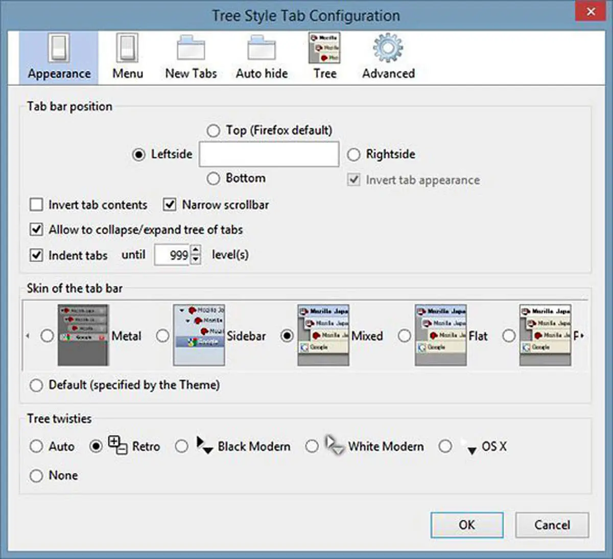The width and height of the screenshot is (613, 559).
Task: Uncheck the Narrow scrollbar checkbox
Action: coord(170,205)
